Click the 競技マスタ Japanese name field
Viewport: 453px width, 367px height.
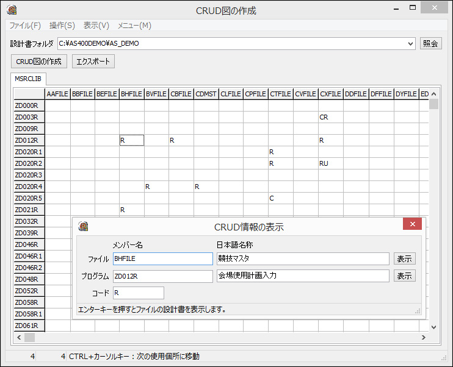[303, 258]
